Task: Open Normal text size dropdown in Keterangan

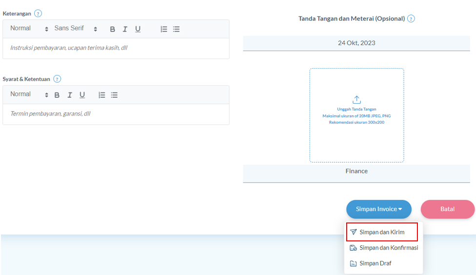Action: click(x=29, y=28)
